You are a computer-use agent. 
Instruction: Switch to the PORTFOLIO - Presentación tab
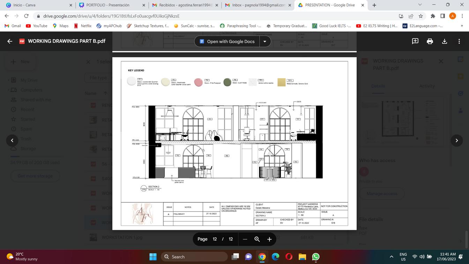coord(108,5)
